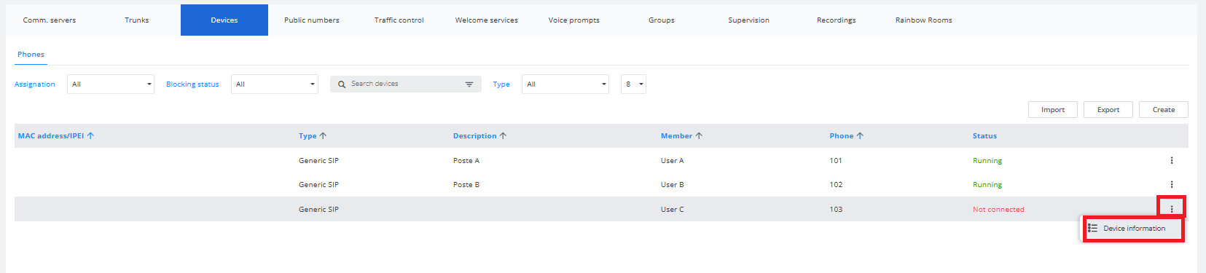Open the three-dot menu for User B's row
This screenshot has width=1206, height=273.
(1171, 184)
